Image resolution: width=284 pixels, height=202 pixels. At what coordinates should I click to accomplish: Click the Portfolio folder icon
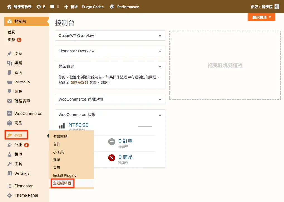(x=9, y=82)
